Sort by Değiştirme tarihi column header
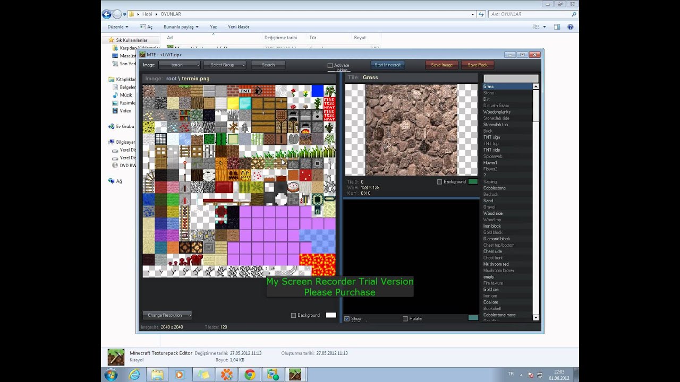680x382 pixels. coord(280,38)
